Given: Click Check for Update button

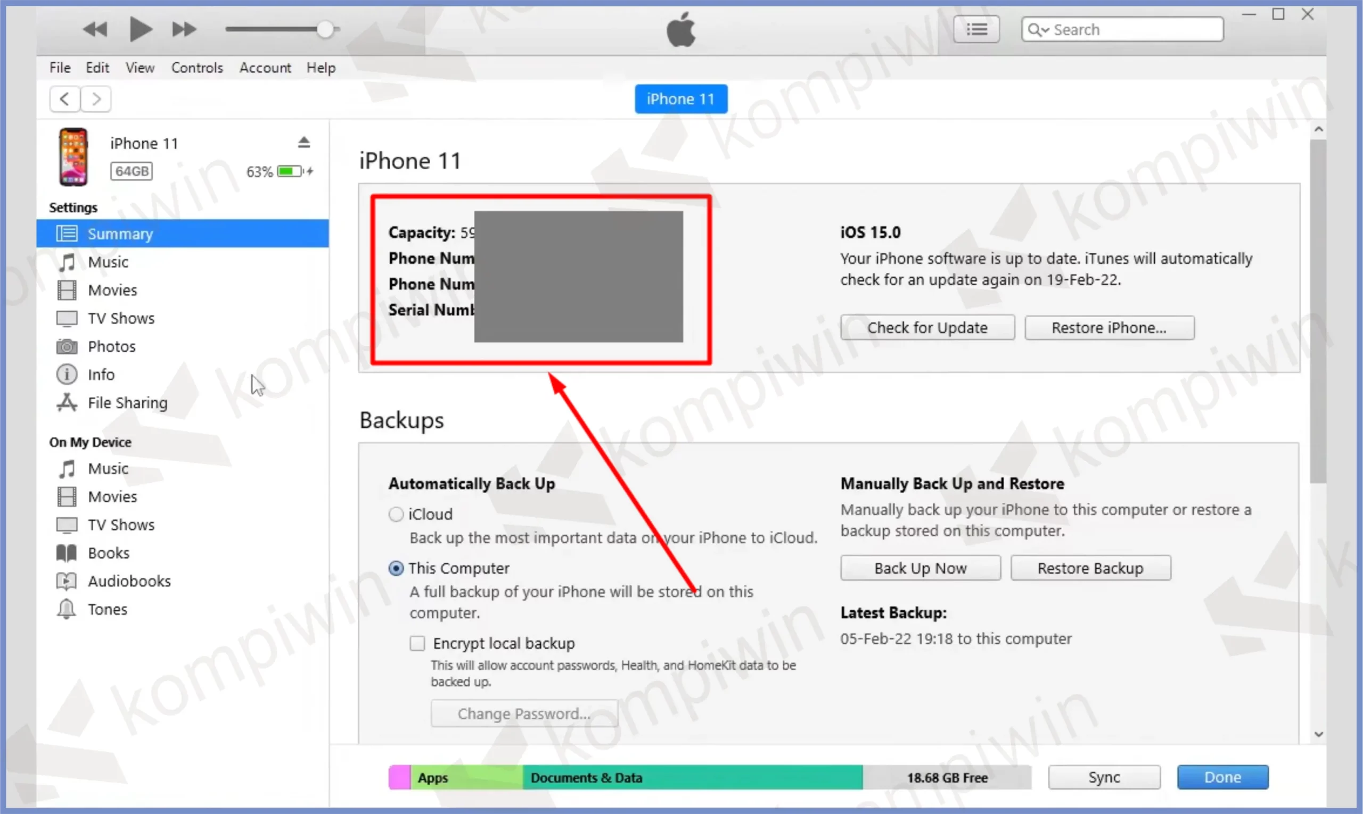Looking at the screenshot, I should tap(926, 328).
